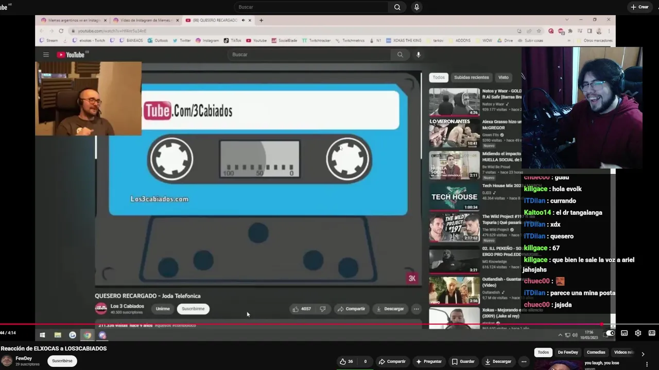The height and width of the screenshot is (370, 659).
Task: Select inner Todos chip above recommendations
Action: click(x=439, y=78)
